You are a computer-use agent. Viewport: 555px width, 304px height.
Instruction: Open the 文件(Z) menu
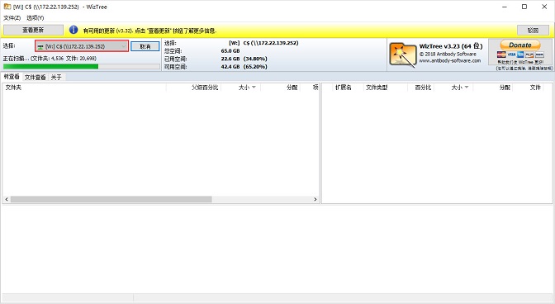[x=12, y=17]
